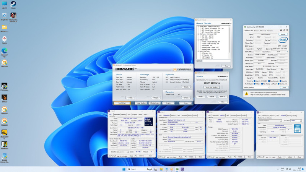The height and width of the screenshot is (172, 306).
Task: Switch to 3DMark05 orange taskbar icon
Action: [x=172, y=169]
